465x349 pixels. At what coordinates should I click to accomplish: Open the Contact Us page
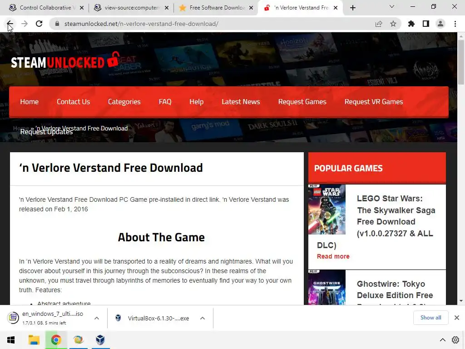pyautogui.click(x=73, y=102)
